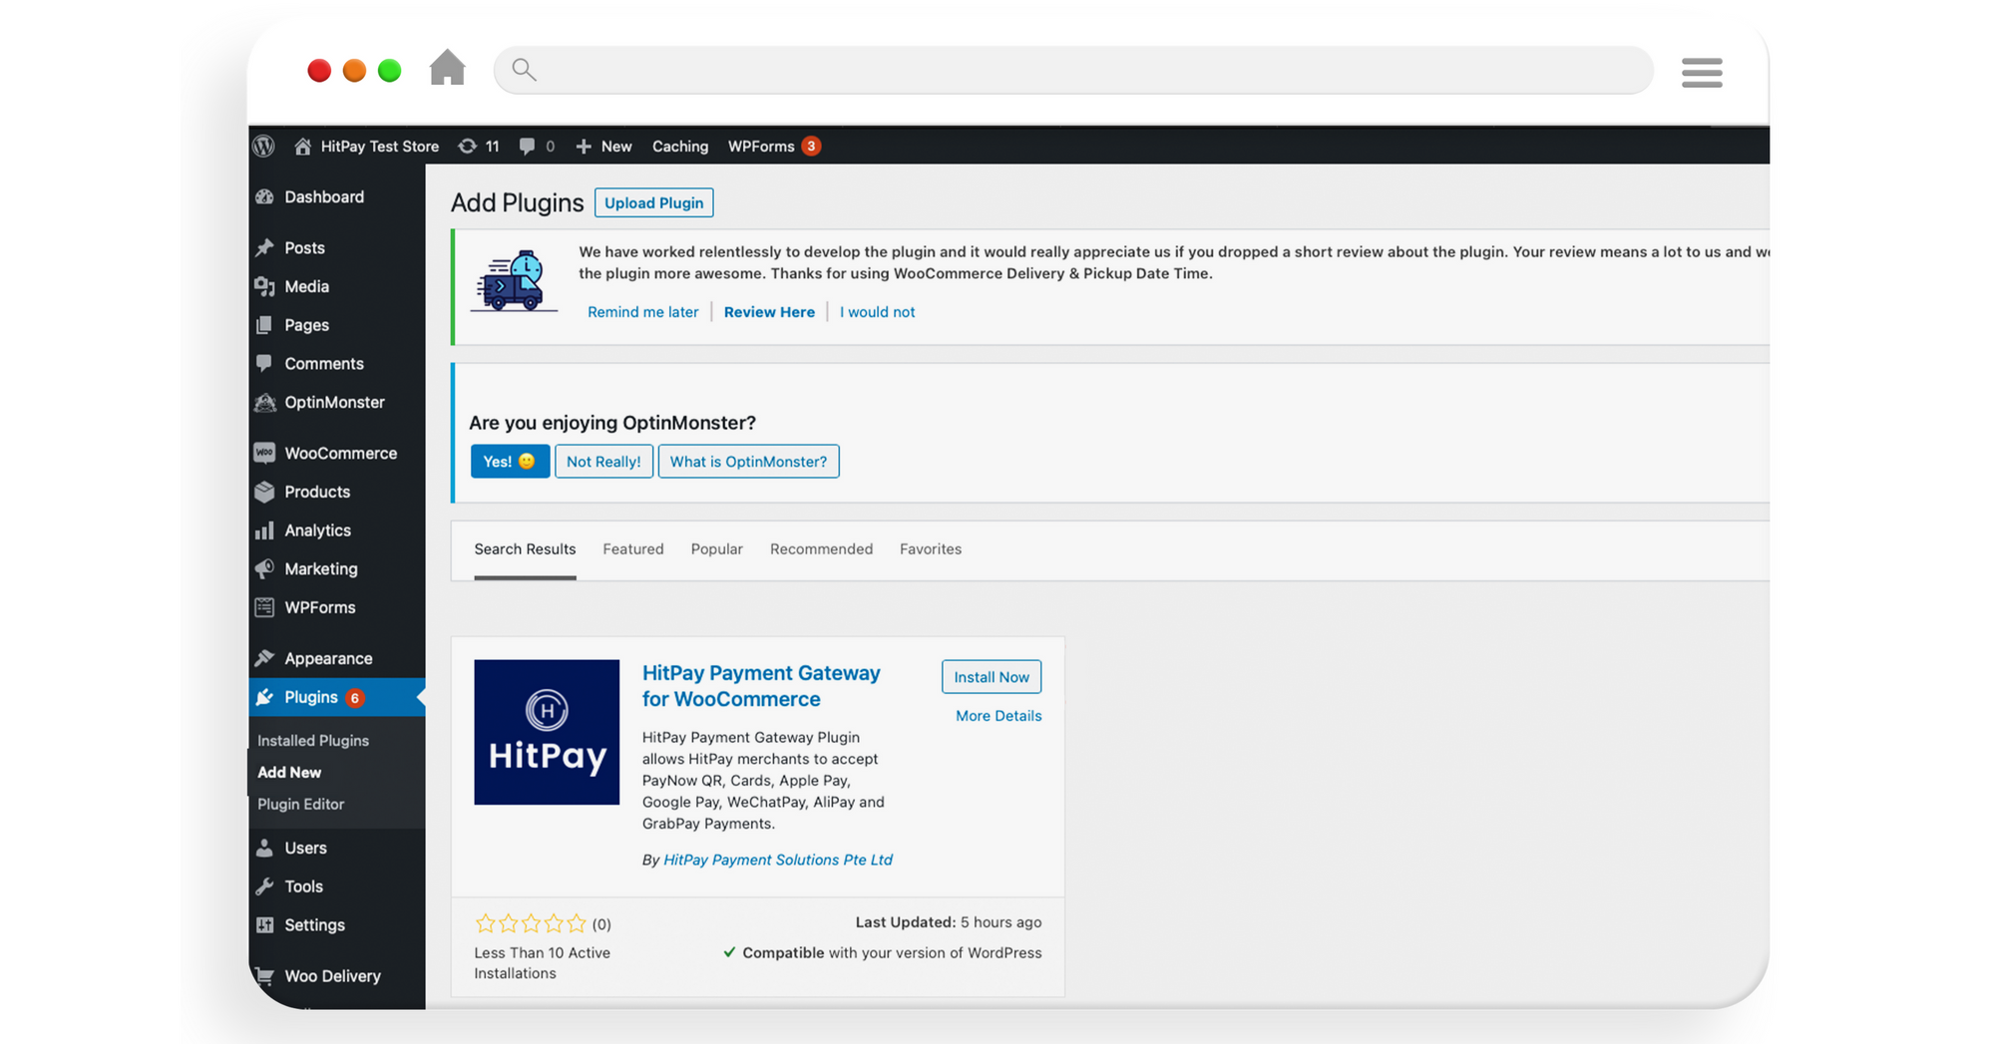Click the HitPay plugin star rating

531,923
